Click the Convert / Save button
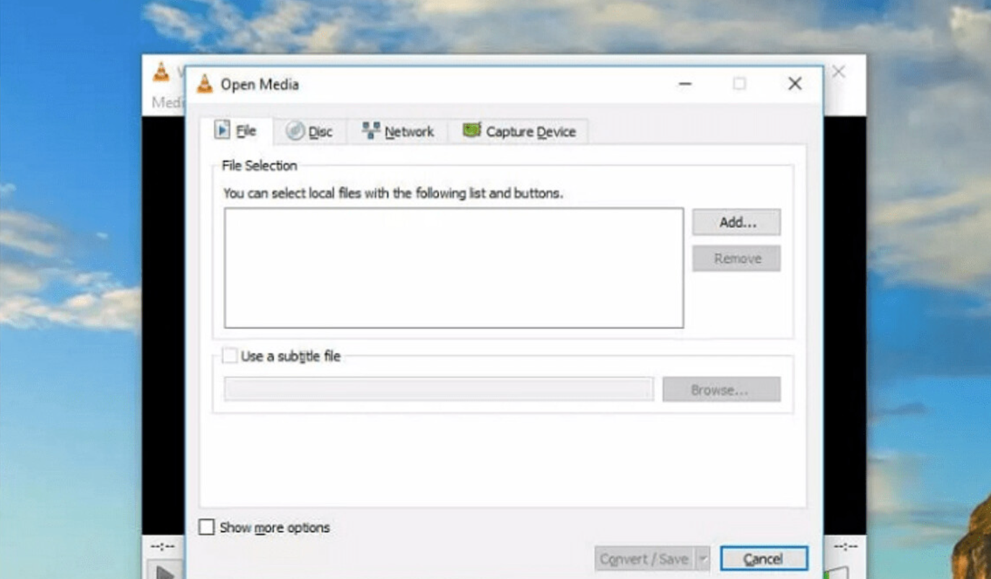991x579 pixels. pos(645,559)
